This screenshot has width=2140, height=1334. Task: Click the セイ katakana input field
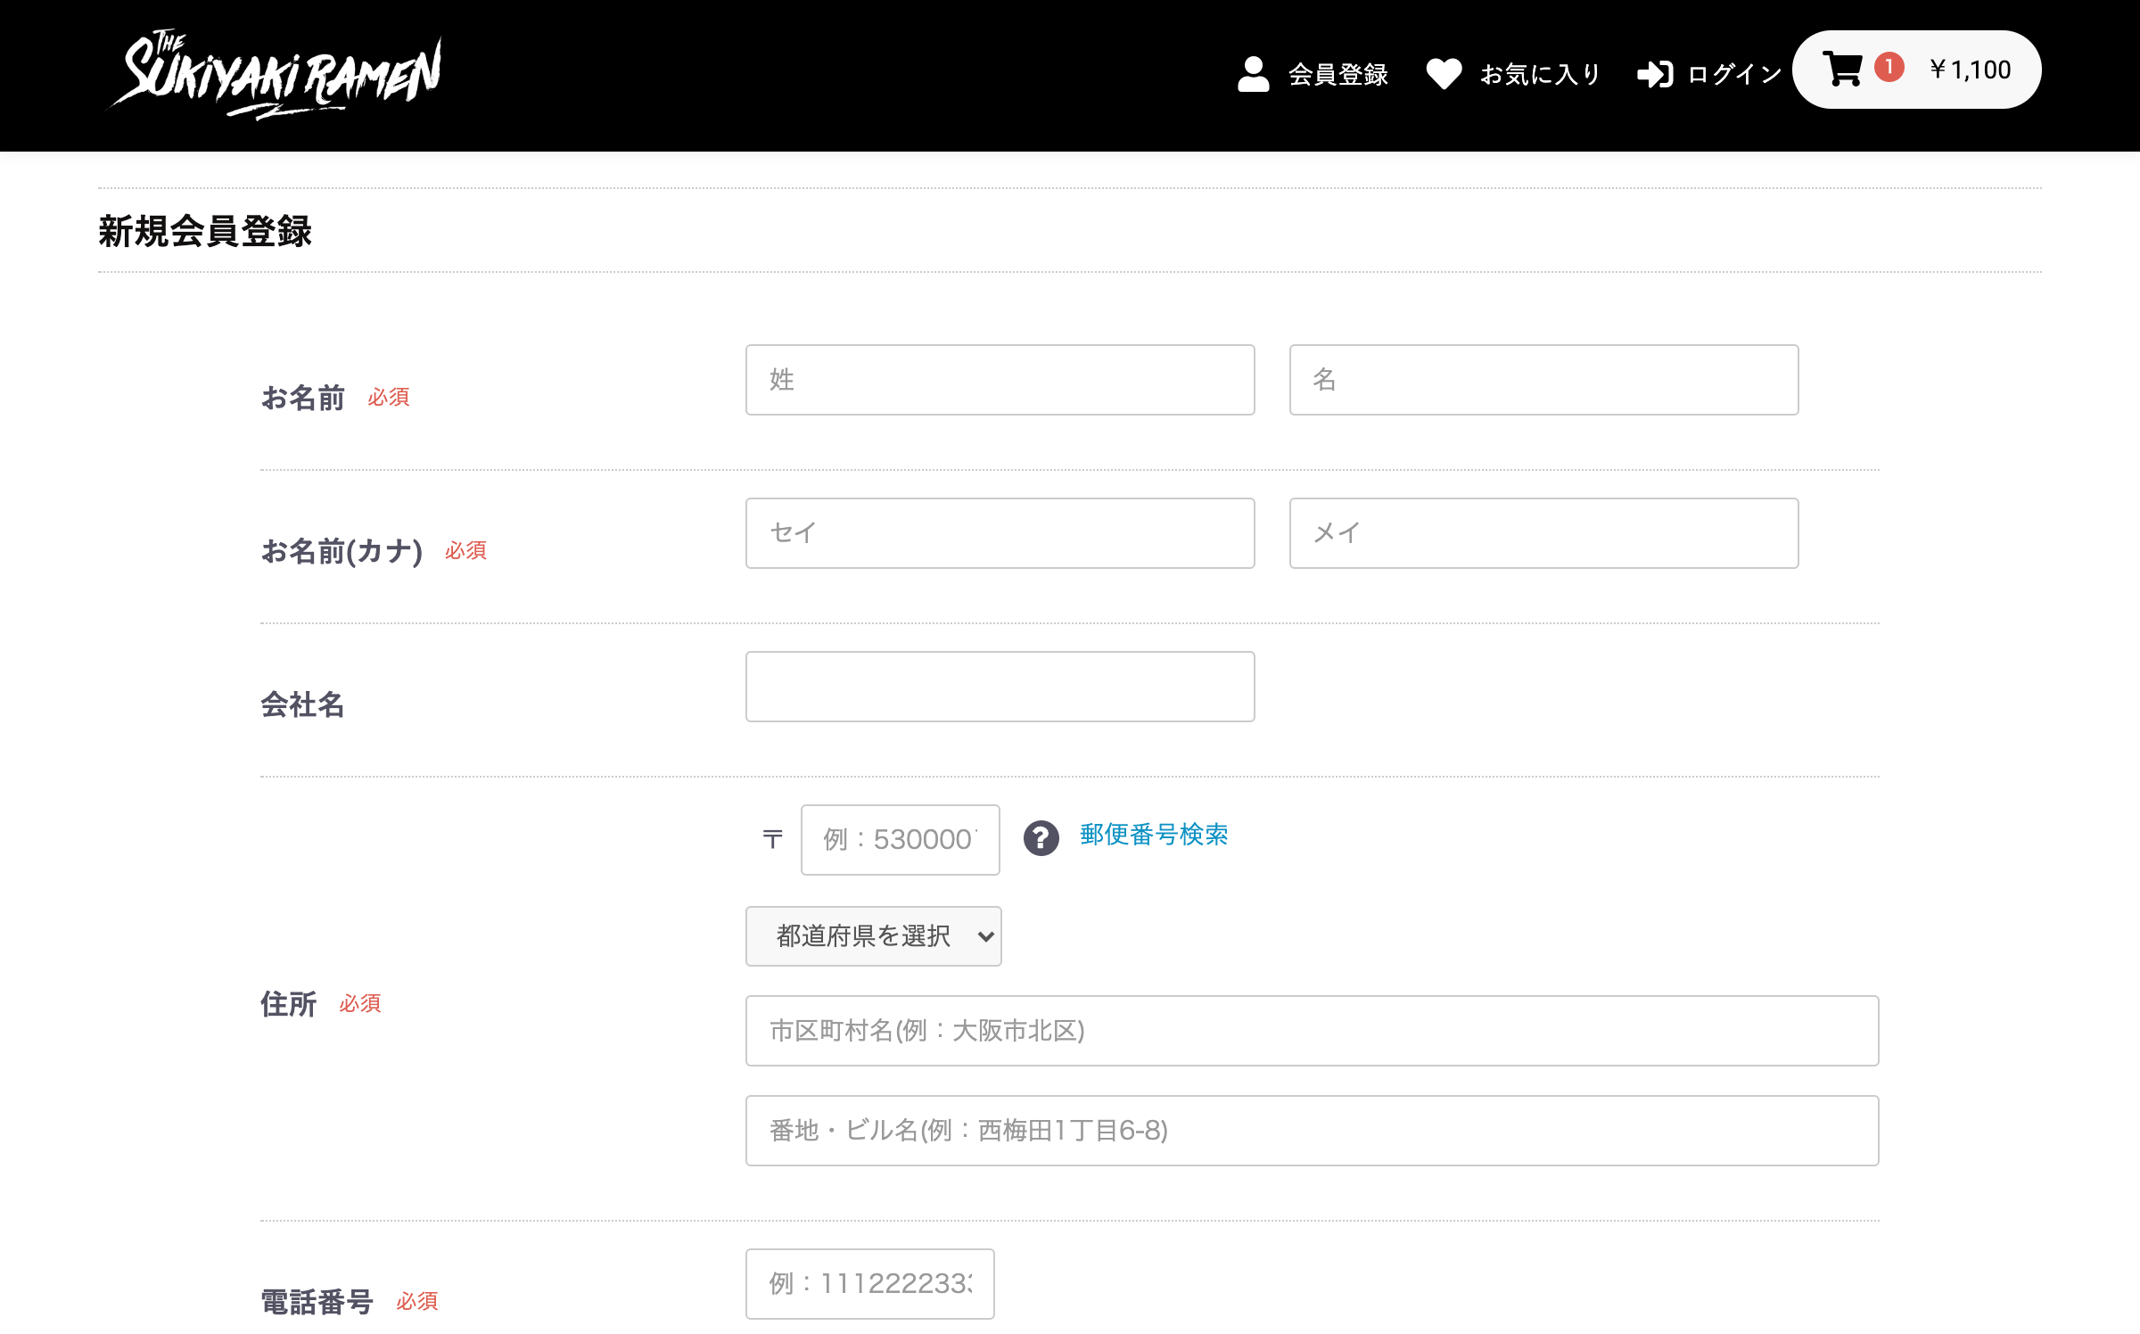point(1000,532)
